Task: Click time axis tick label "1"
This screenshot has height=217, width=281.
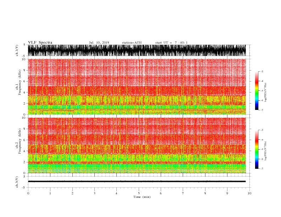Action: pos(50,193)
